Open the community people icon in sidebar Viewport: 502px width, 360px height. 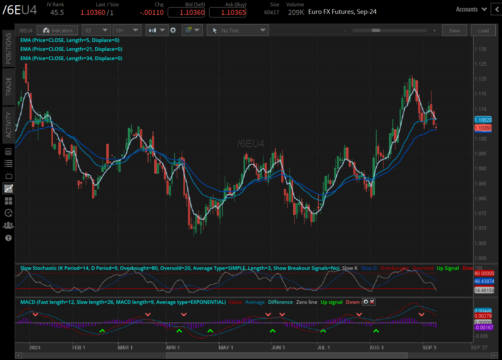9,225
